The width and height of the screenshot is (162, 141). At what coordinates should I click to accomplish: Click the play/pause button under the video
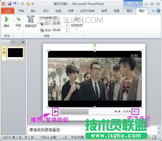pyautogui.click(x=55, y=112)
